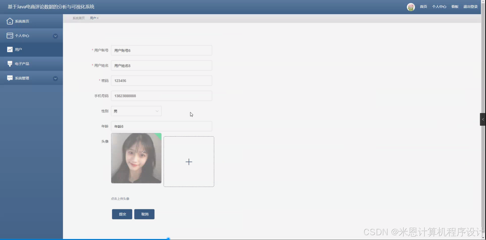Click the system title 基于Java电商评论数据的分析与可视化系统
This screenshot has height=240, width=486.
(x=51, y=7)
